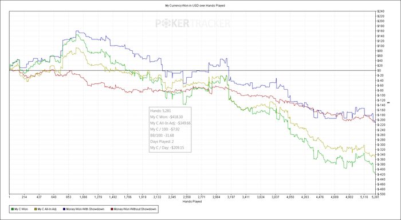Click the yellow My C All-In Adj legend swatch

tap(36, 209)
